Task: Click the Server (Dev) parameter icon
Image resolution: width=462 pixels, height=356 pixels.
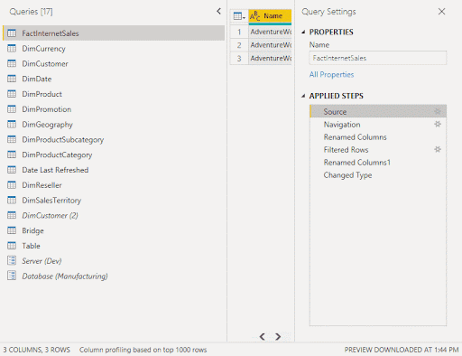Action: click(x=12, y=260)
